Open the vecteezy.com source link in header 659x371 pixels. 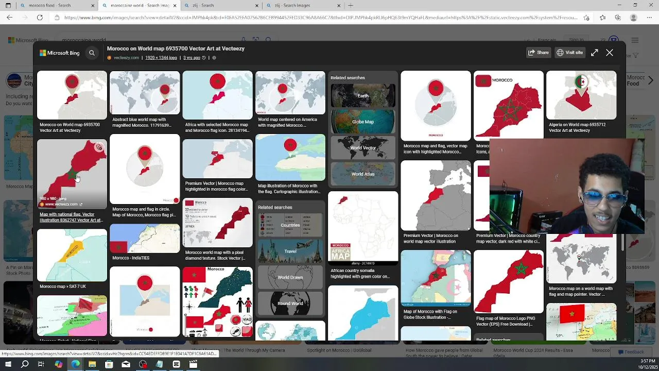pos(126,58)
